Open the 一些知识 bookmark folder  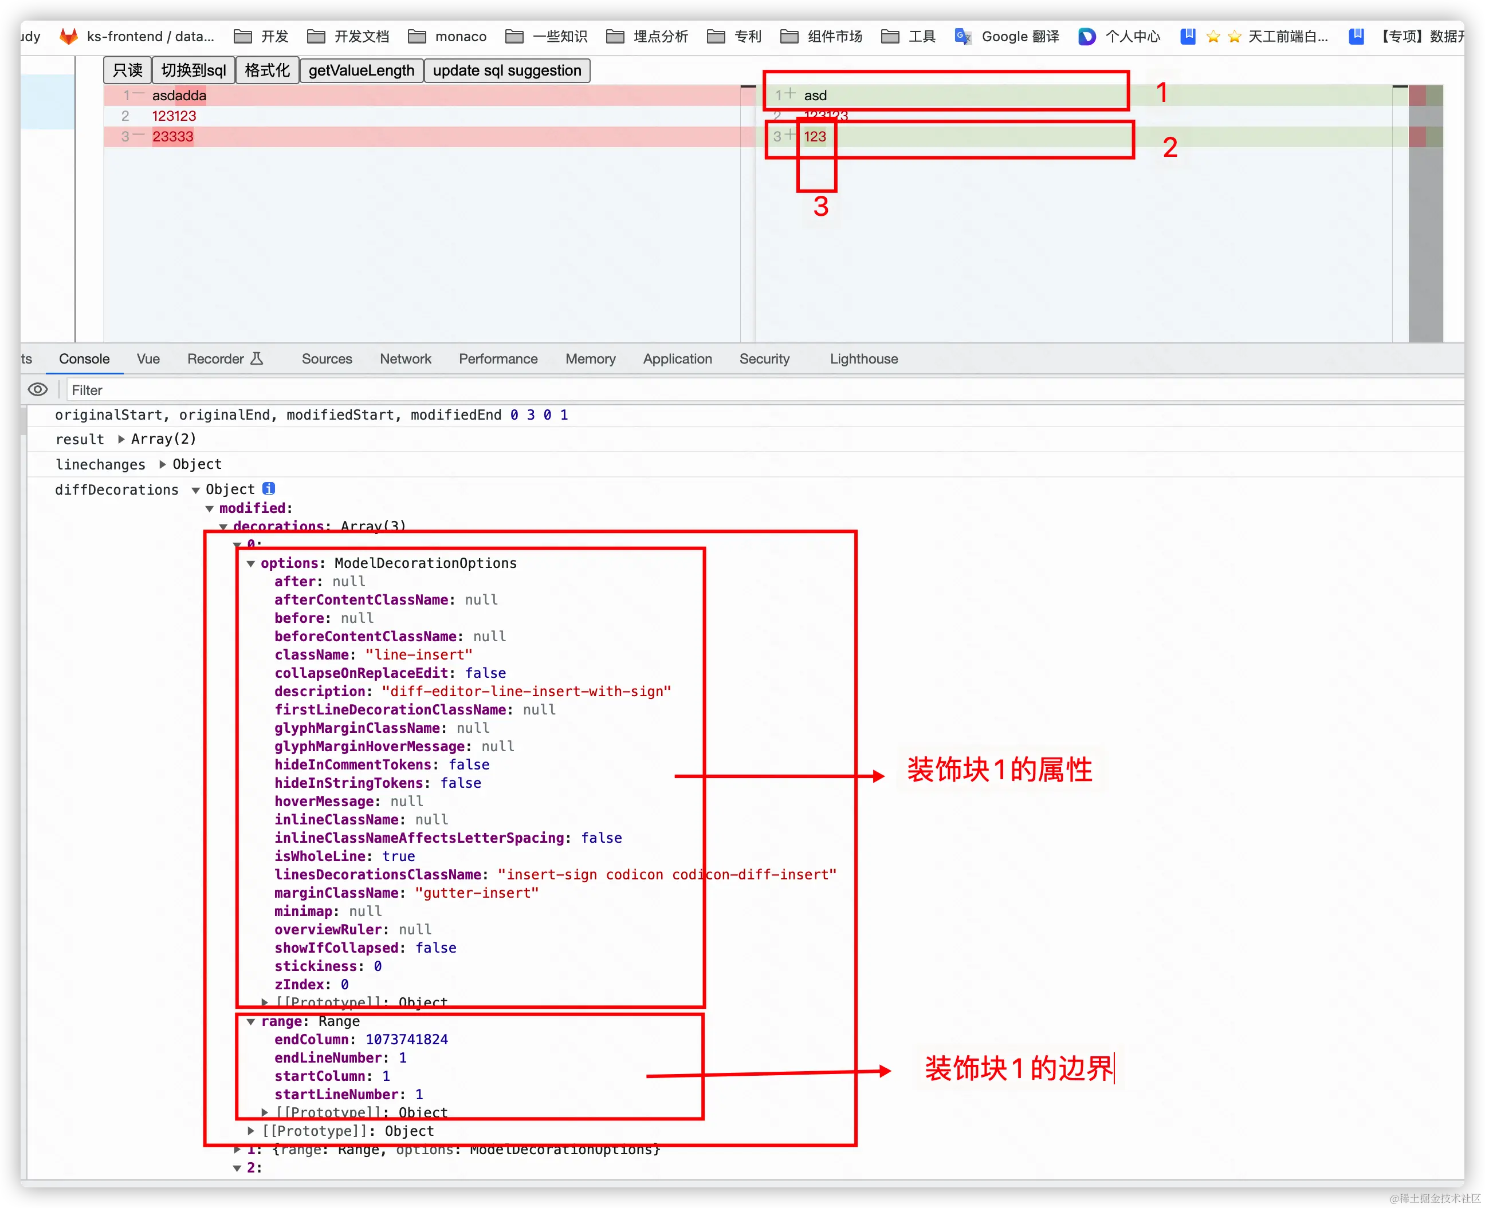point(547,36)
